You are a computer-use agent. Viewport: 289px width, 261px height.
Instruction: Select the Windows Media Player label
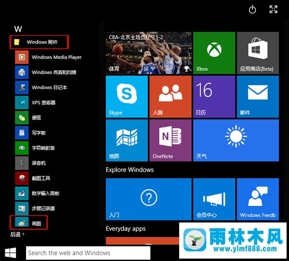tap(56, 57)
